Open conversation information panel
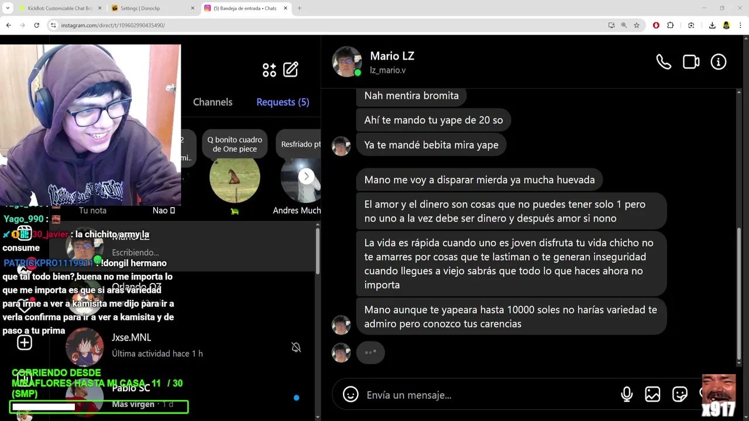Screen dimensions: 749x421 coord(719,62)
